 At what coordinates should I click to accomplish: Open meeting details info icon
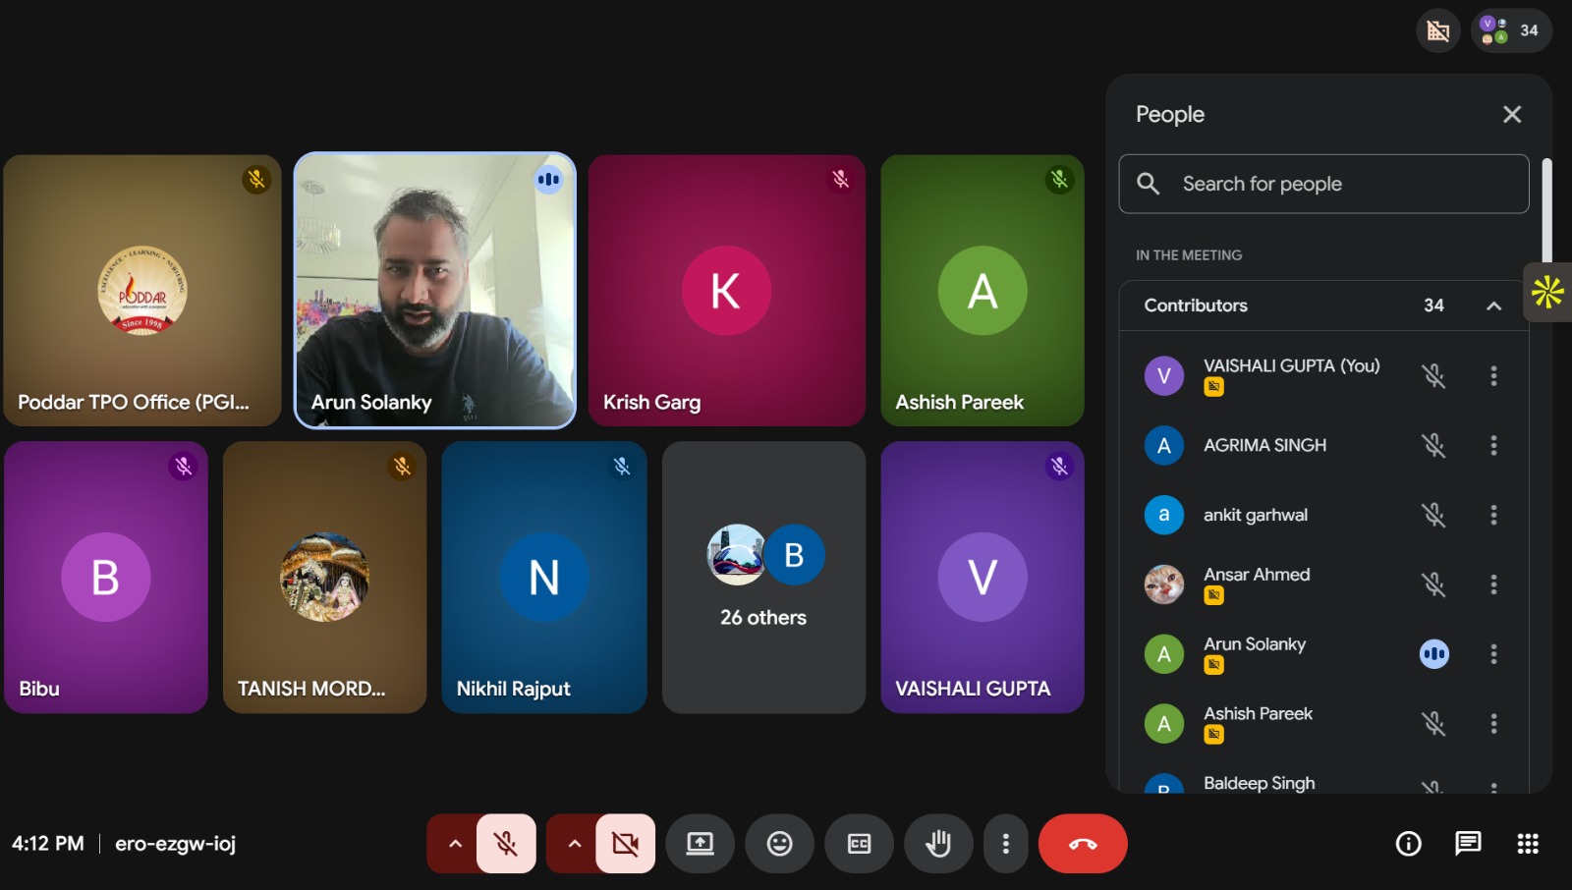1408,844
